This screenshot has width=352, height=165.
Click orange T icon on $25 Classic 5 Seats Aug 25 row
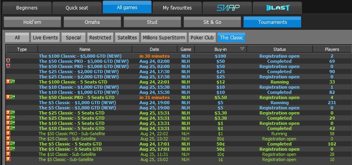pos(8,113)
